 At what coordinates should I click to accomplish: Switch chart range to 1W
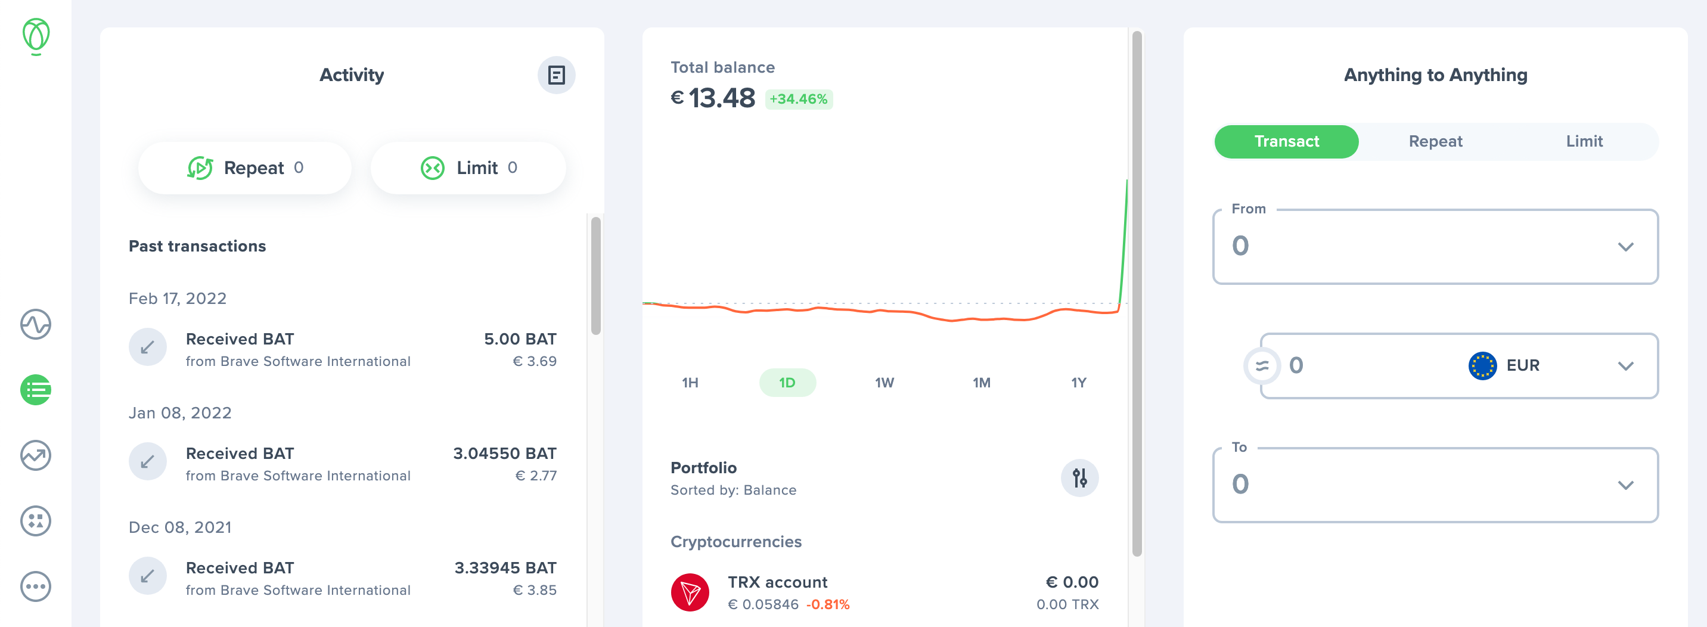pyautogui.click(x=884, y=383)
